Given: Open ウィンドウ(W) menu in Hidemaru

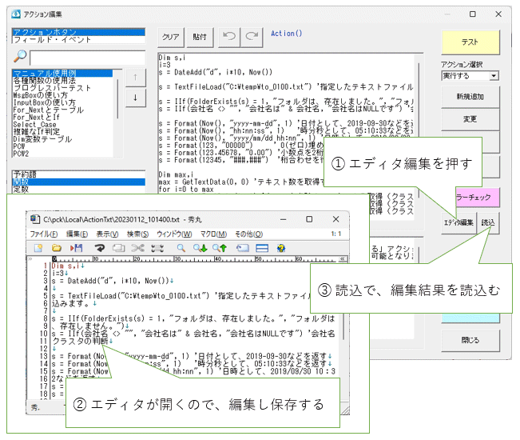Looking at the screenshot, I should point(174,234).
